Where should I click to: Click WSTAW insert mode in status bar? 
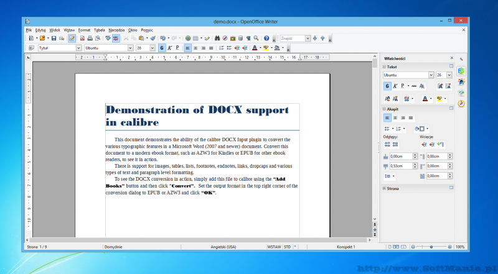tap(274, 247)
